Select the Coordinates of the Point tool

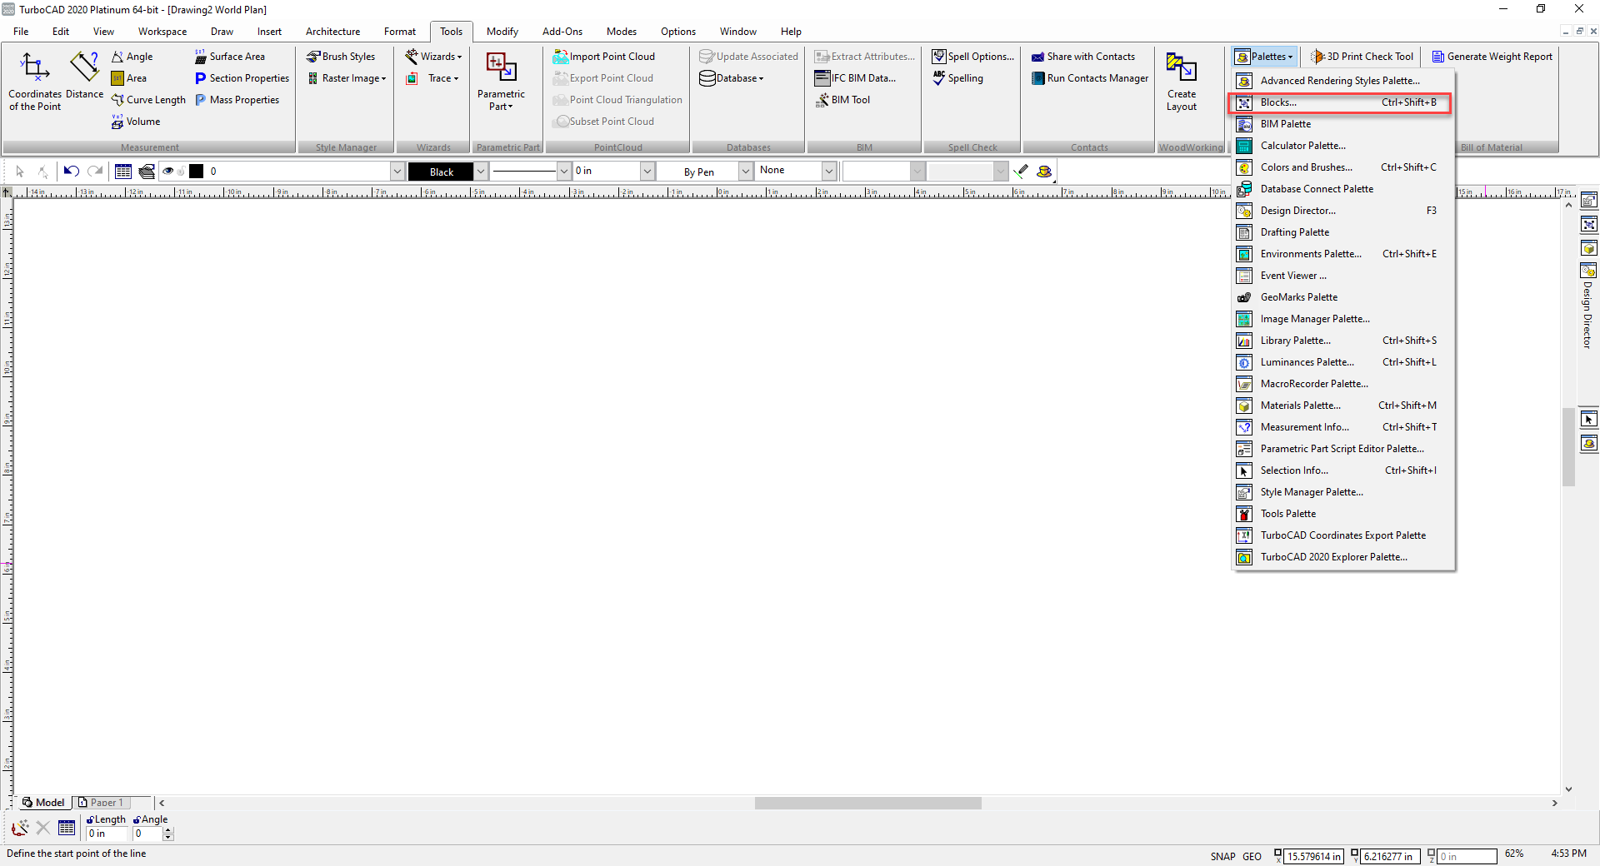coord(35,82)
